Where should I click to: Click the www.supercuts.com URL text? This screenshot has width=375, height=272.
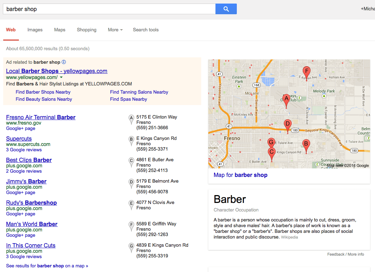(x=28, y=144)
